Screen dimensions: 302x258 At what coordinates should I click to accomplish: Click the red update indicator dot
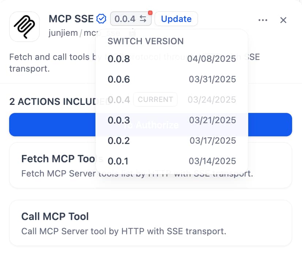[150, 13]
